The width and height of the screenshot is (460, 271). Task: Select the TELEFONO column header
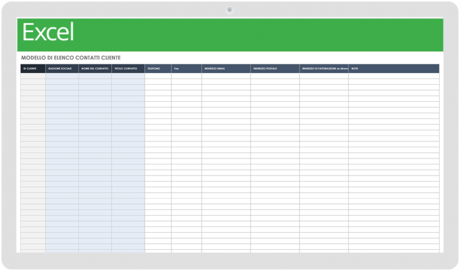click(158, 68)
